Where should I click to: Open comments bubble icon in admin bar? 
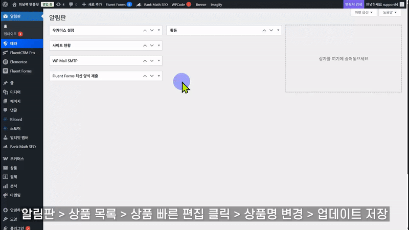pos(71,5)
